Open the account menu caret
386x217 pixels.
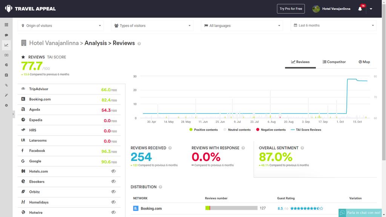tap(371, 9)
